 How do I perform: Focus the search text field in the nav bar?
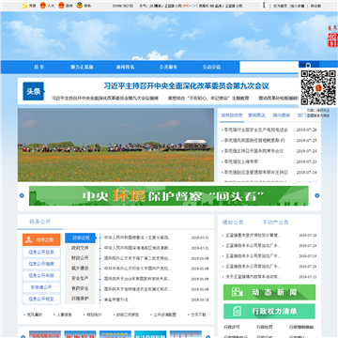(x=269, y=67)
